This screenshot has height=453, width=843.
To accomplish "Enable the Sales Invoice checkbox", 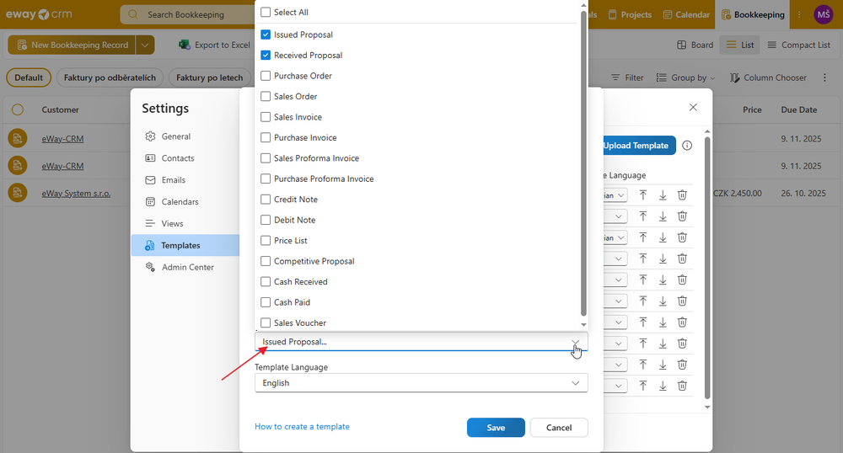I will (x=266, y=117).
